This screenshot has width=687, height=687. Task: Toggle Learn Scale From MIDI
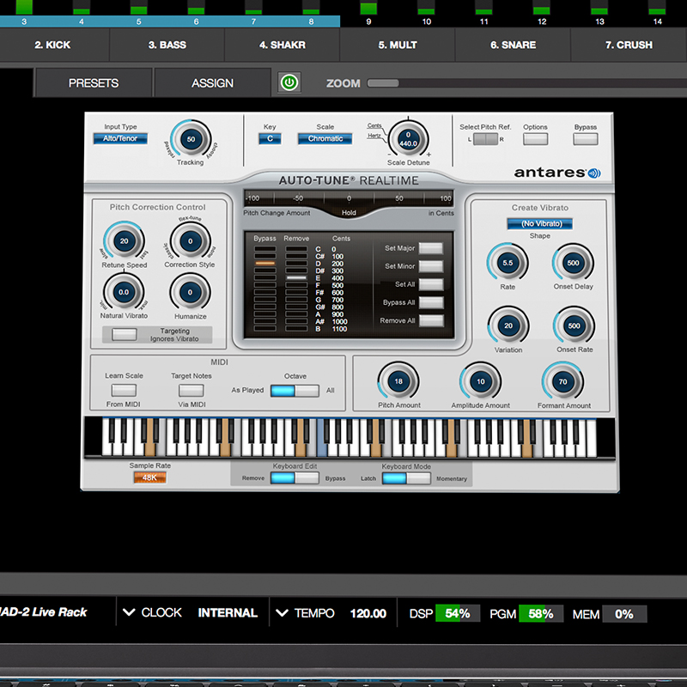[124, 390]
